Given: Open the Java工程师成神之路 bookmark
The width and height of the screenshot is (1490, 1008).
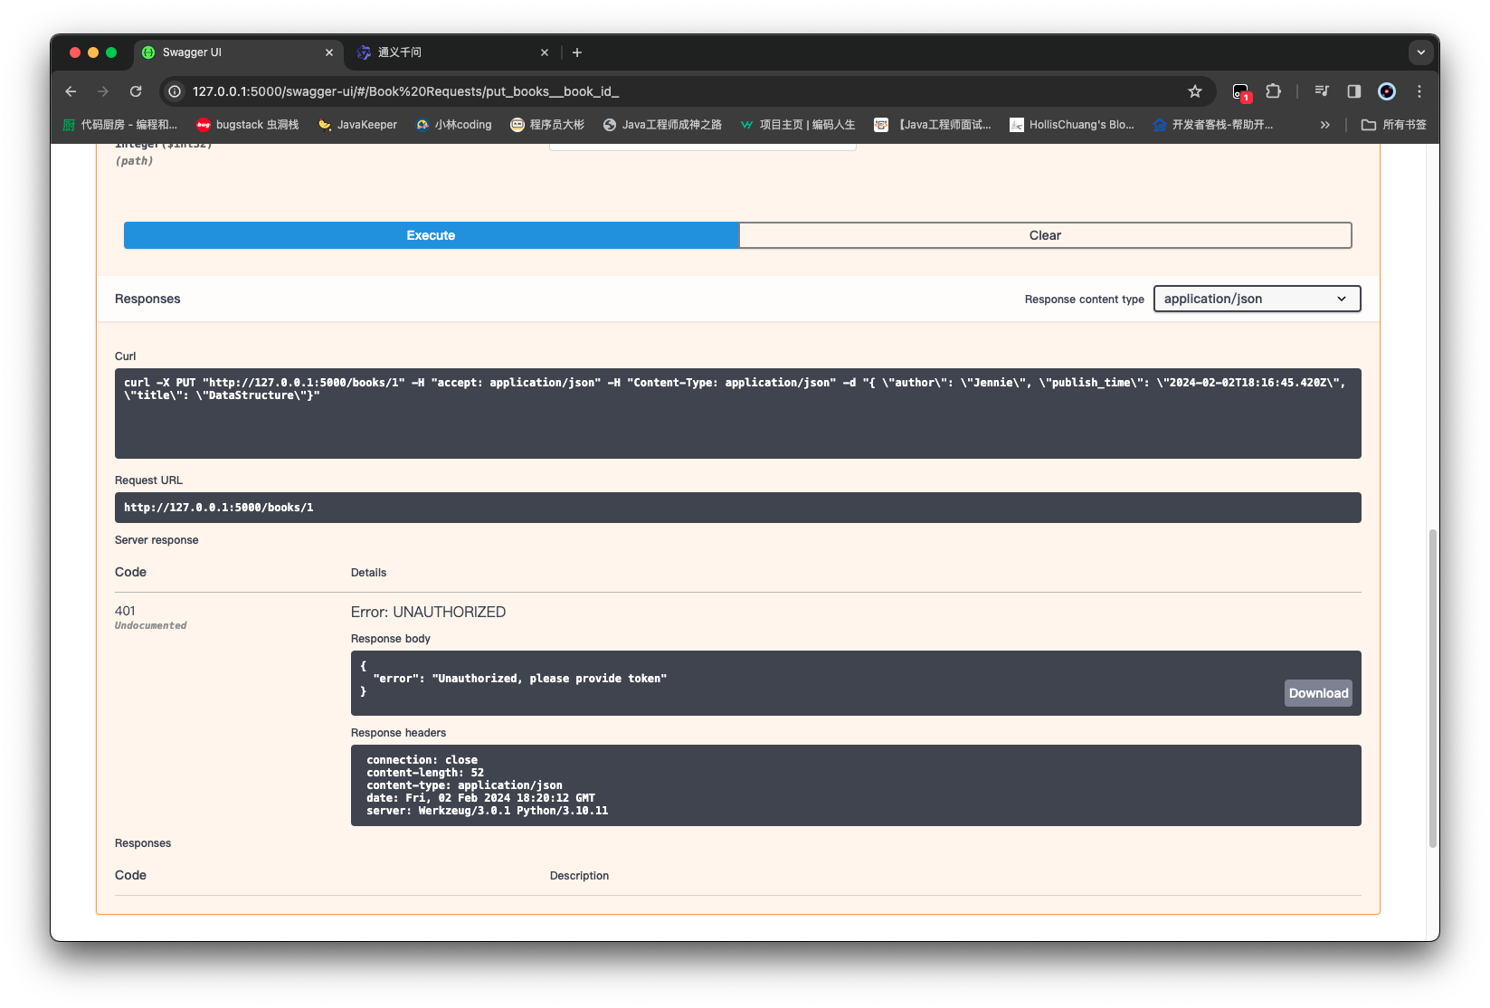Looking at the screenshot, I should [x=662, y=125].
